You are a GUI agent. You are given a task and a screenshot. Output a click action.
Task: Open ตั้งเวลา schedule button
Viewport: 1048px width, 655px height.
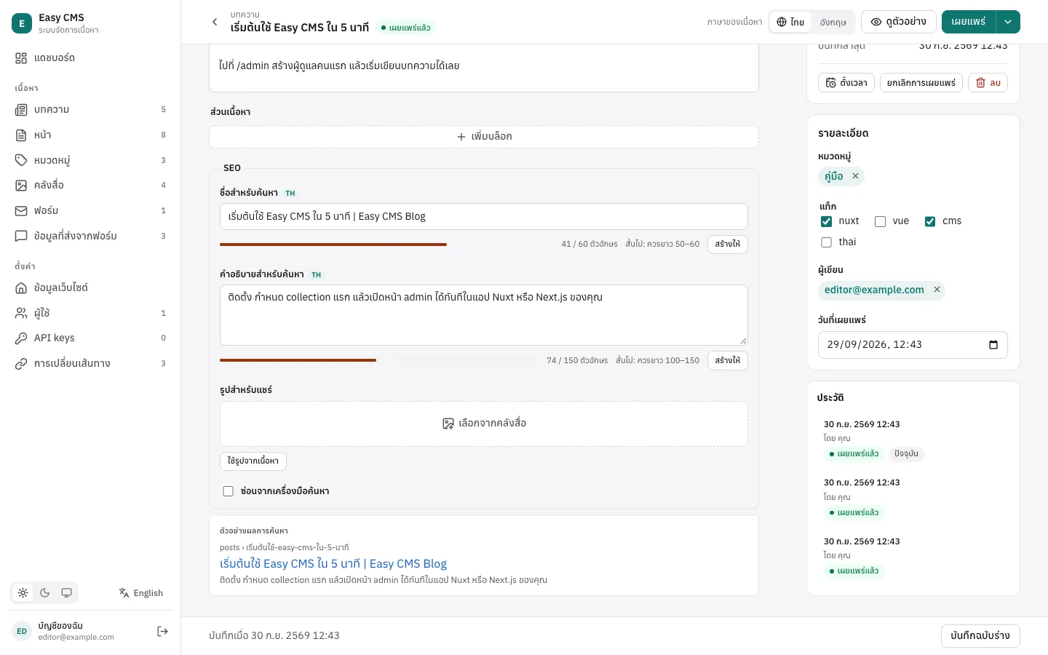[846, 83]
